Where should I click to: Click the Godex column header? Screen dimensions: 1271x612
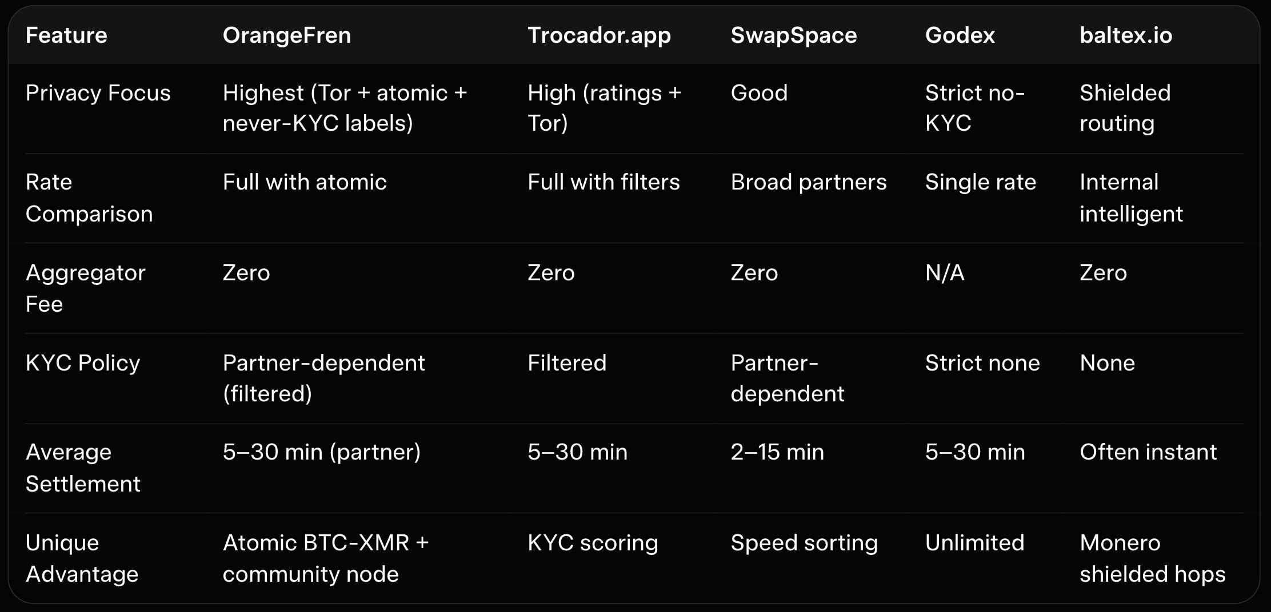960,35
